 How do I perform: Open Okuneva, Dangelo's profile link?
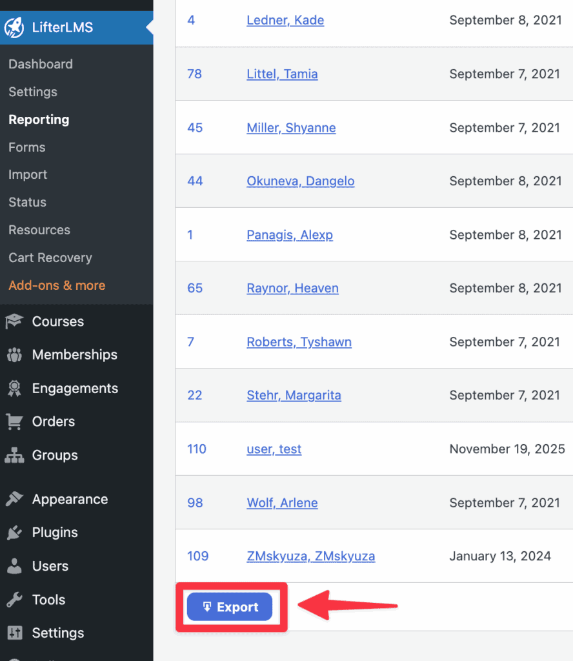[x=301, y=181]
